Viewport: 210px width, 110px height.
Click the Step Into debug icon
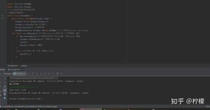pyautogui.click(x=37, y=73)
